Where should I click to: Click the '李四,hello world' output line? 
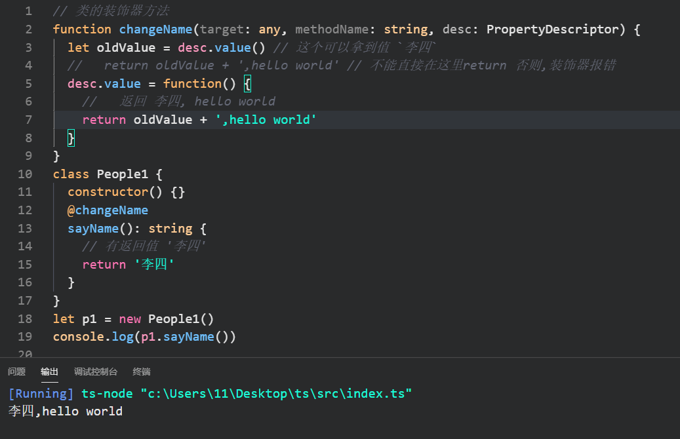point(65,411)
